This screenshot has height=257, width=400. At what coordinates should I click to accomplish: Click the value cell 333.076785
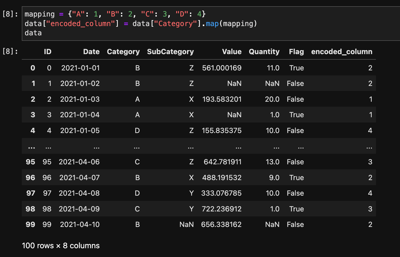pyautogui.click(x=221, y=193)
